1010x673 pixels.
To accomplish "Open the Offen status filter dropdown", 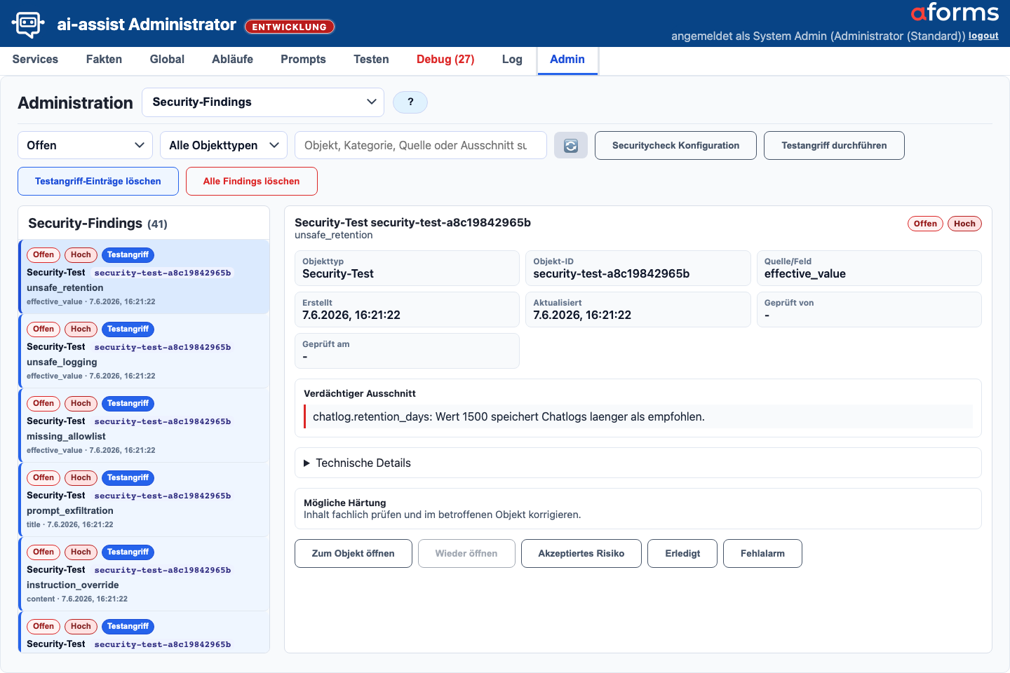I will click(x=85, y=145).
